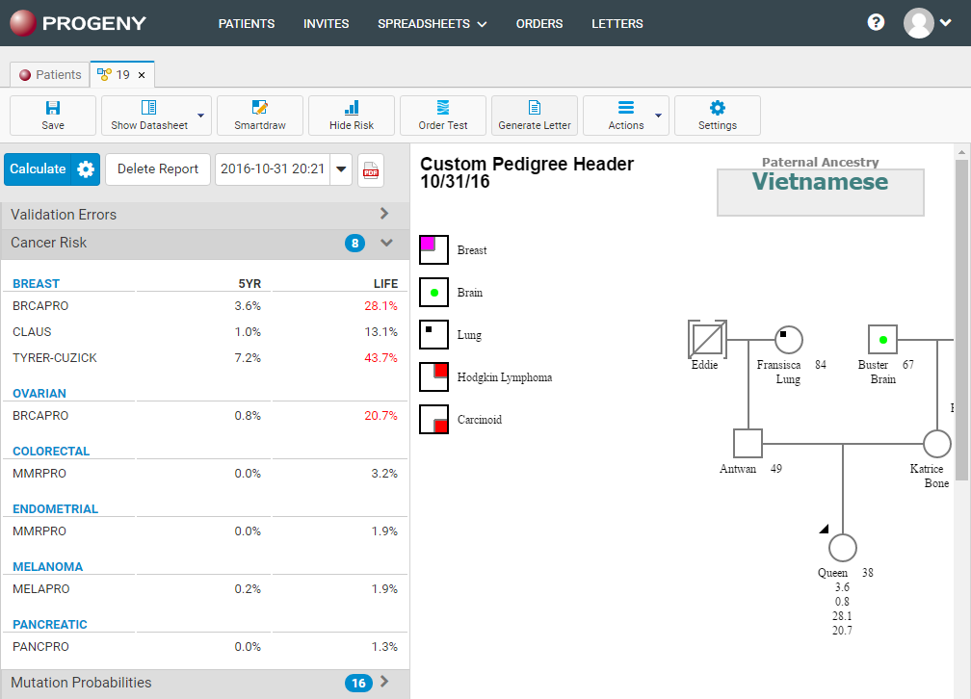The image size is (971, 699).
Task: Open the Show Datasheet dropdown arrow
Action: [x=200, y=116]
